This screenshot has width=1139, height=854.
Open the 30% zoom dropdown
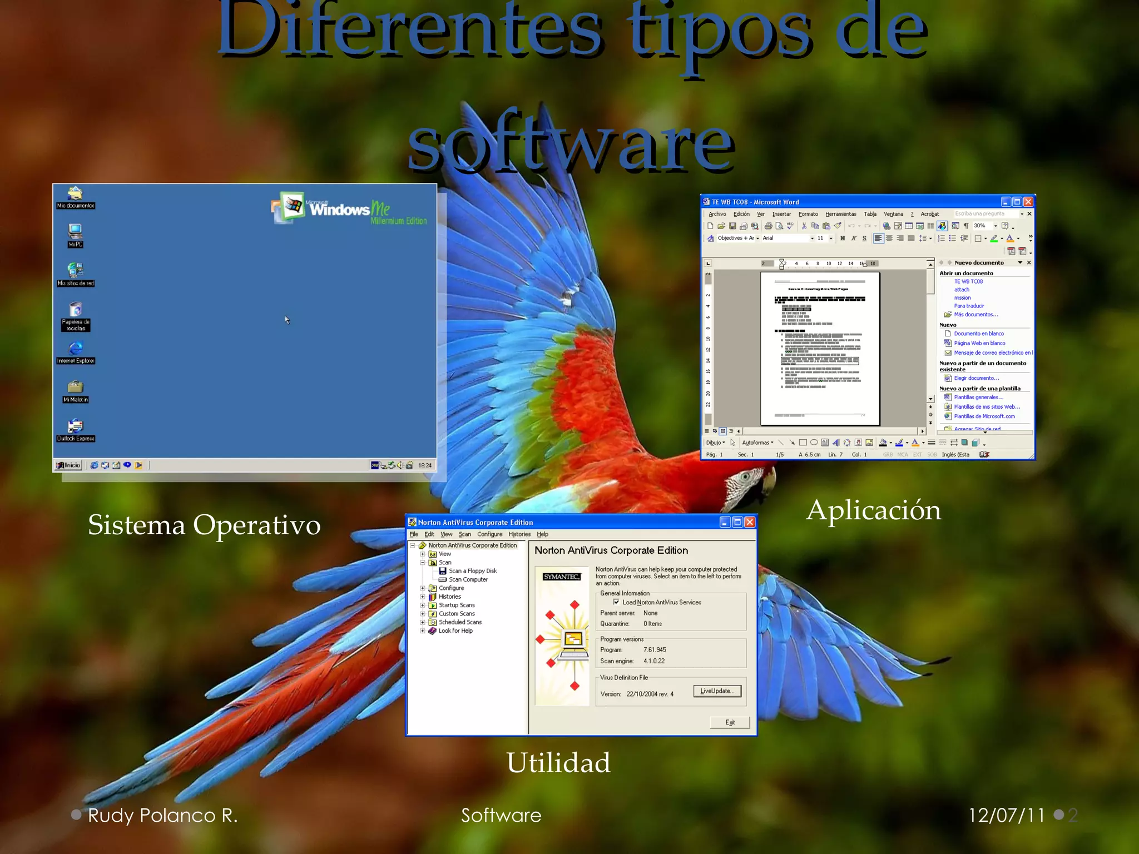pos(996,226)
